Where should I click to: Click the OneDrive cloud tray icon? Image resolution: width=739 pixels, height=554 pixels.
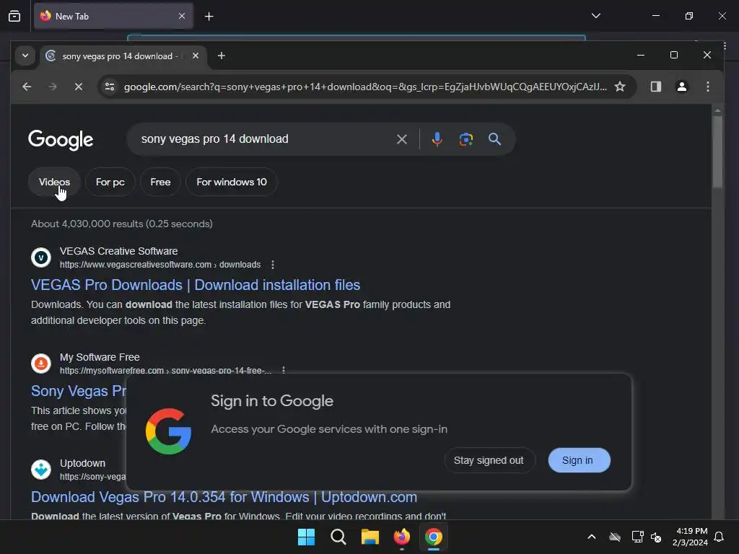coord(615,537)
